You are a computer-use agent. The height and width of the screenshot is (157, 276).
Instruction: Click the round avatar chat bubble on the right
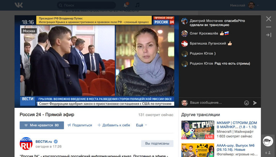(268, 141)
